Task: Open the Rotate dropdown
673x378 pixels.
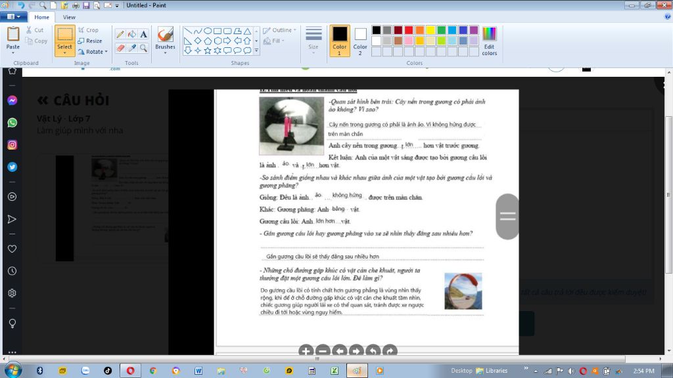Action: [93, 51]
